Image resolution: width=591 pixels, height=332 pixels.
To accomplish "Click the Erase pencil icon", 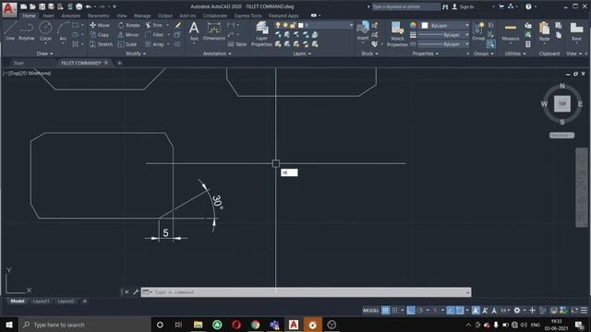I will pyautogui.click(x=177, y=25).
